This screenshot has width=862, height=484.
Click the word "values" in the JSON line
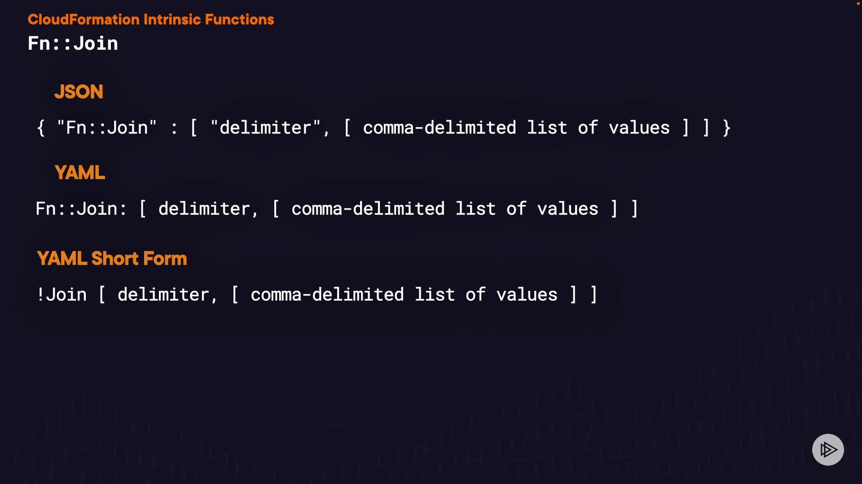pyautogui.click(x=639, y=128)
